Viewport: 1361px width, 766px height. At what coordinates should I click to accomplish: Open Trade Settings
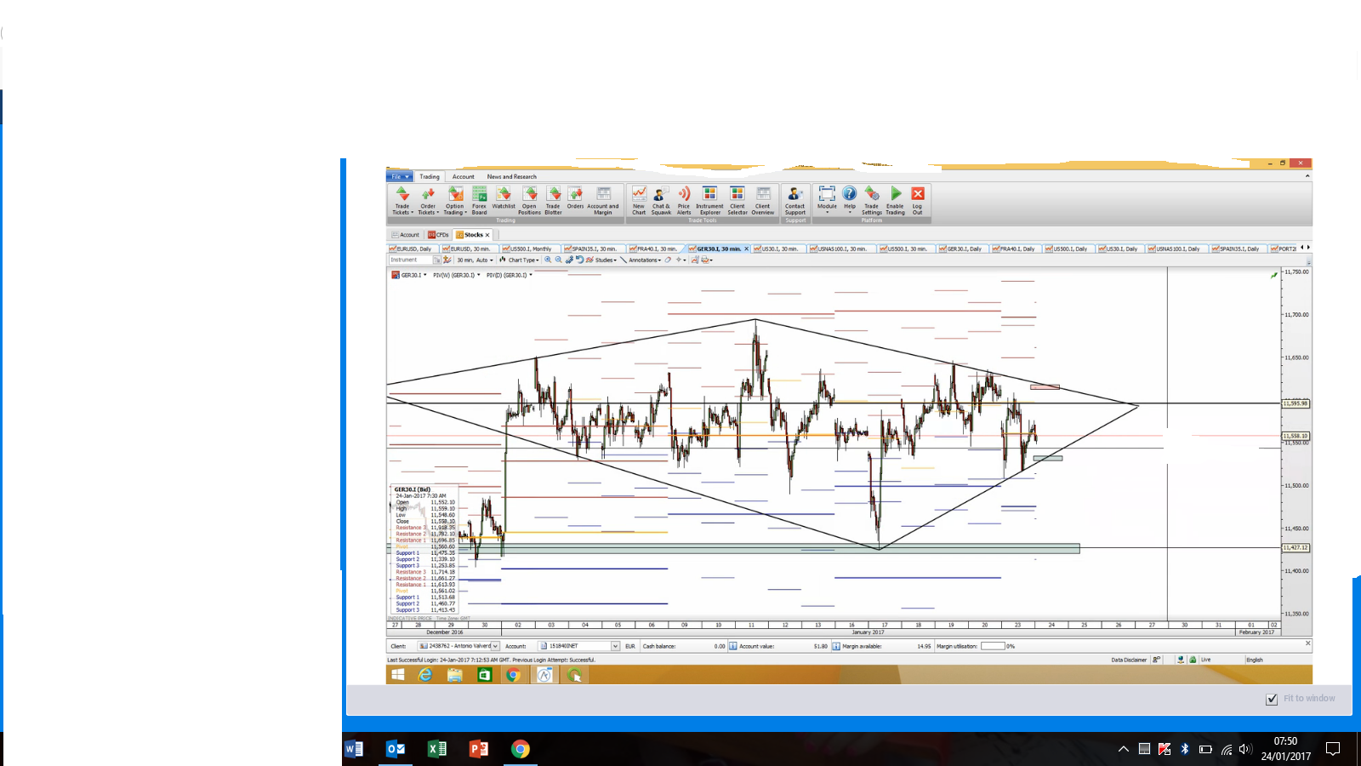point(872,200)
